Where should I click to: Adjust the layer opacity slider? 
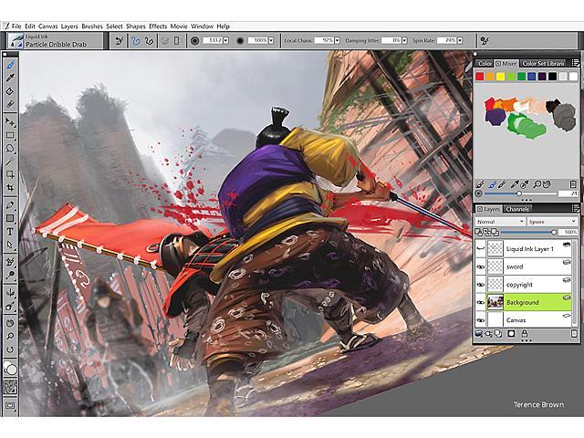pyautogui.click(x=528, y=232)
